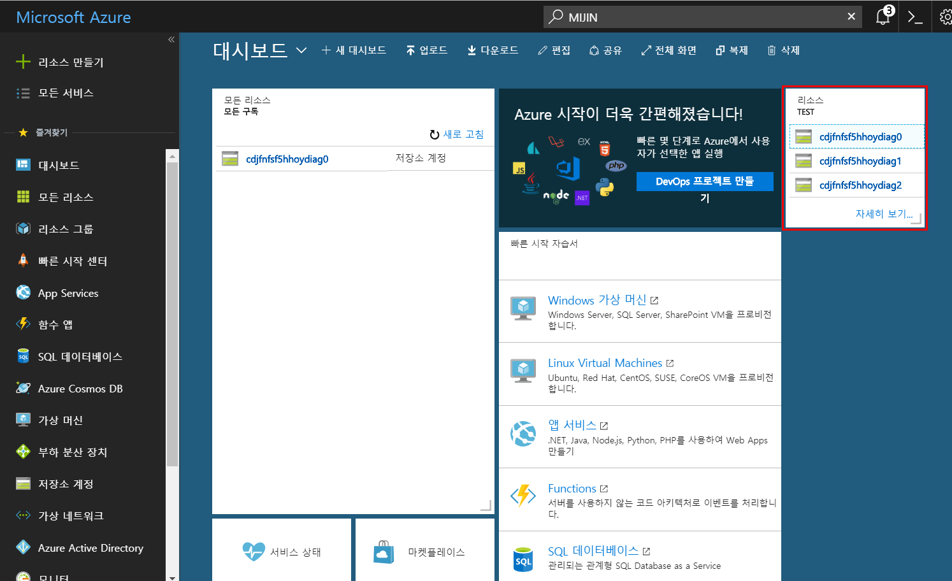Click the 대시보드 sidebar icon

click(x=23, y=165)
